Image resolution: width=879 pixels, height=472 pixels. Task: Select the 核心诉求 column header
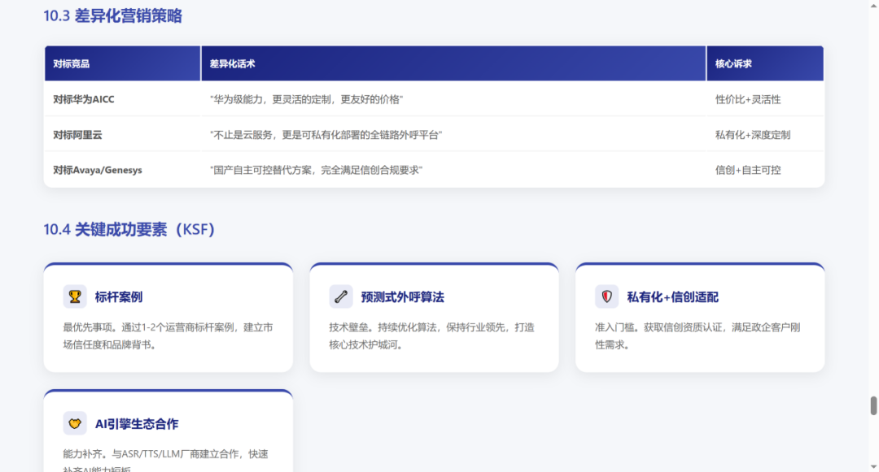[x=733, y=63]
